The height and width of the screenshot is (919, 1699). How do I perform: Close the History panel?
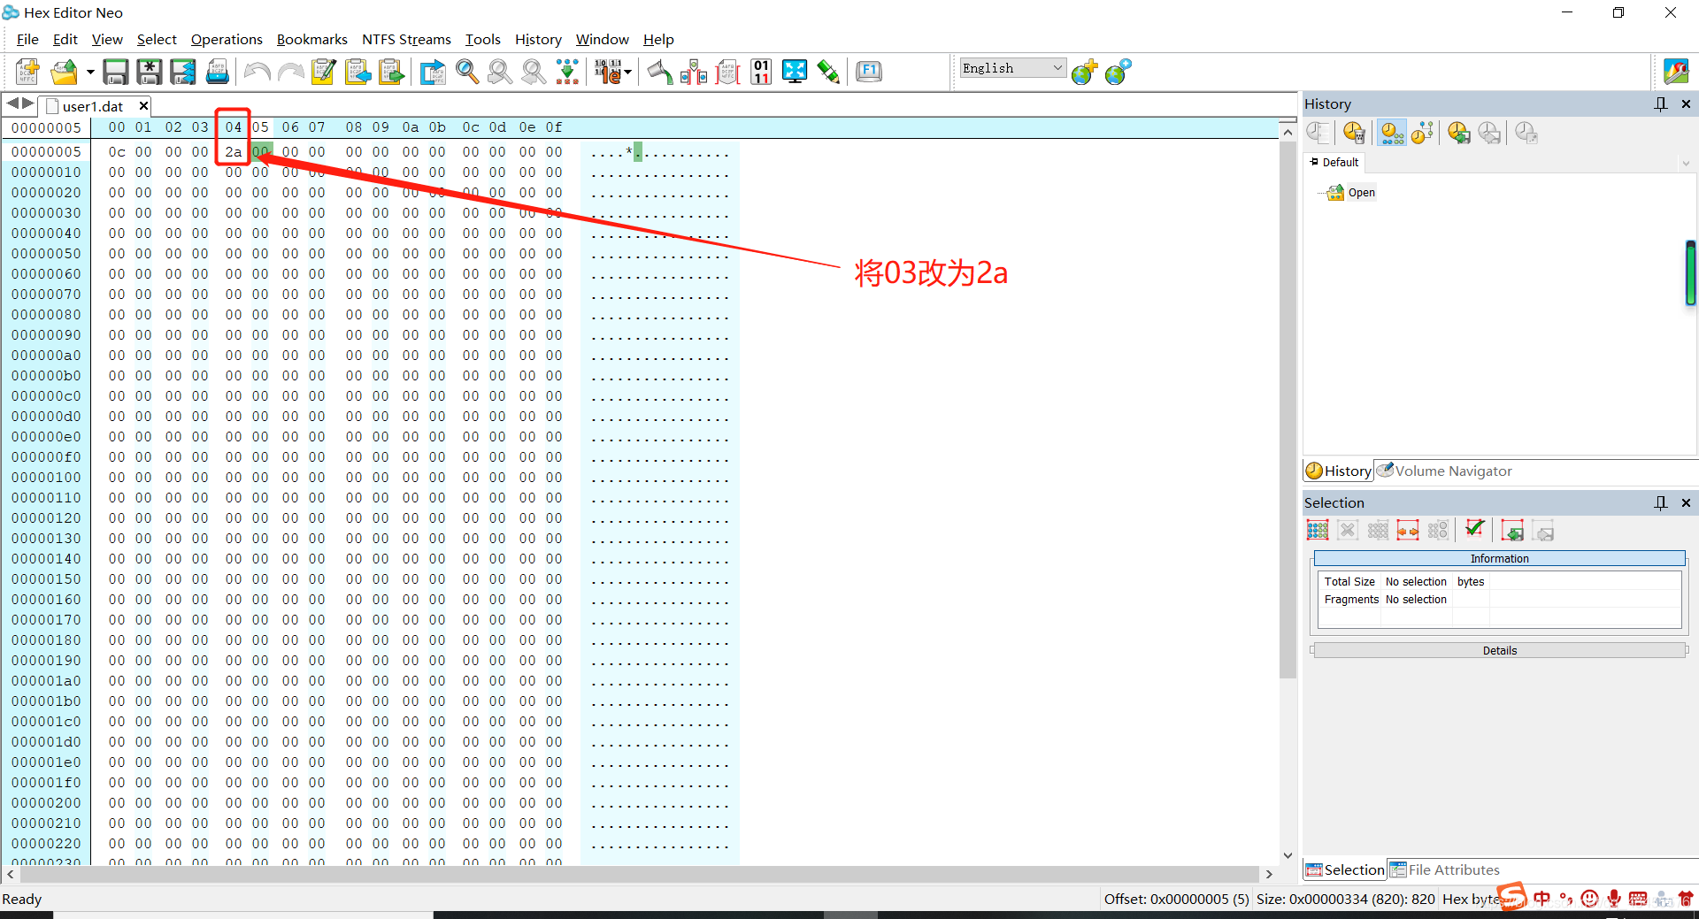(1687, 104)
